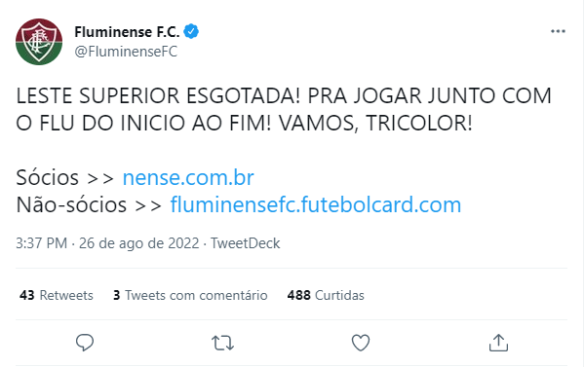Like the tweet with heart icon
The width and height of the screenshot is (584, 367).
(361, 343)
